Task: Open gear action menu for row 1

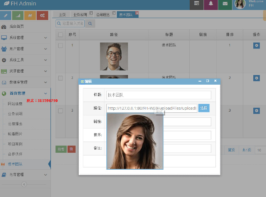Action: 256,45
